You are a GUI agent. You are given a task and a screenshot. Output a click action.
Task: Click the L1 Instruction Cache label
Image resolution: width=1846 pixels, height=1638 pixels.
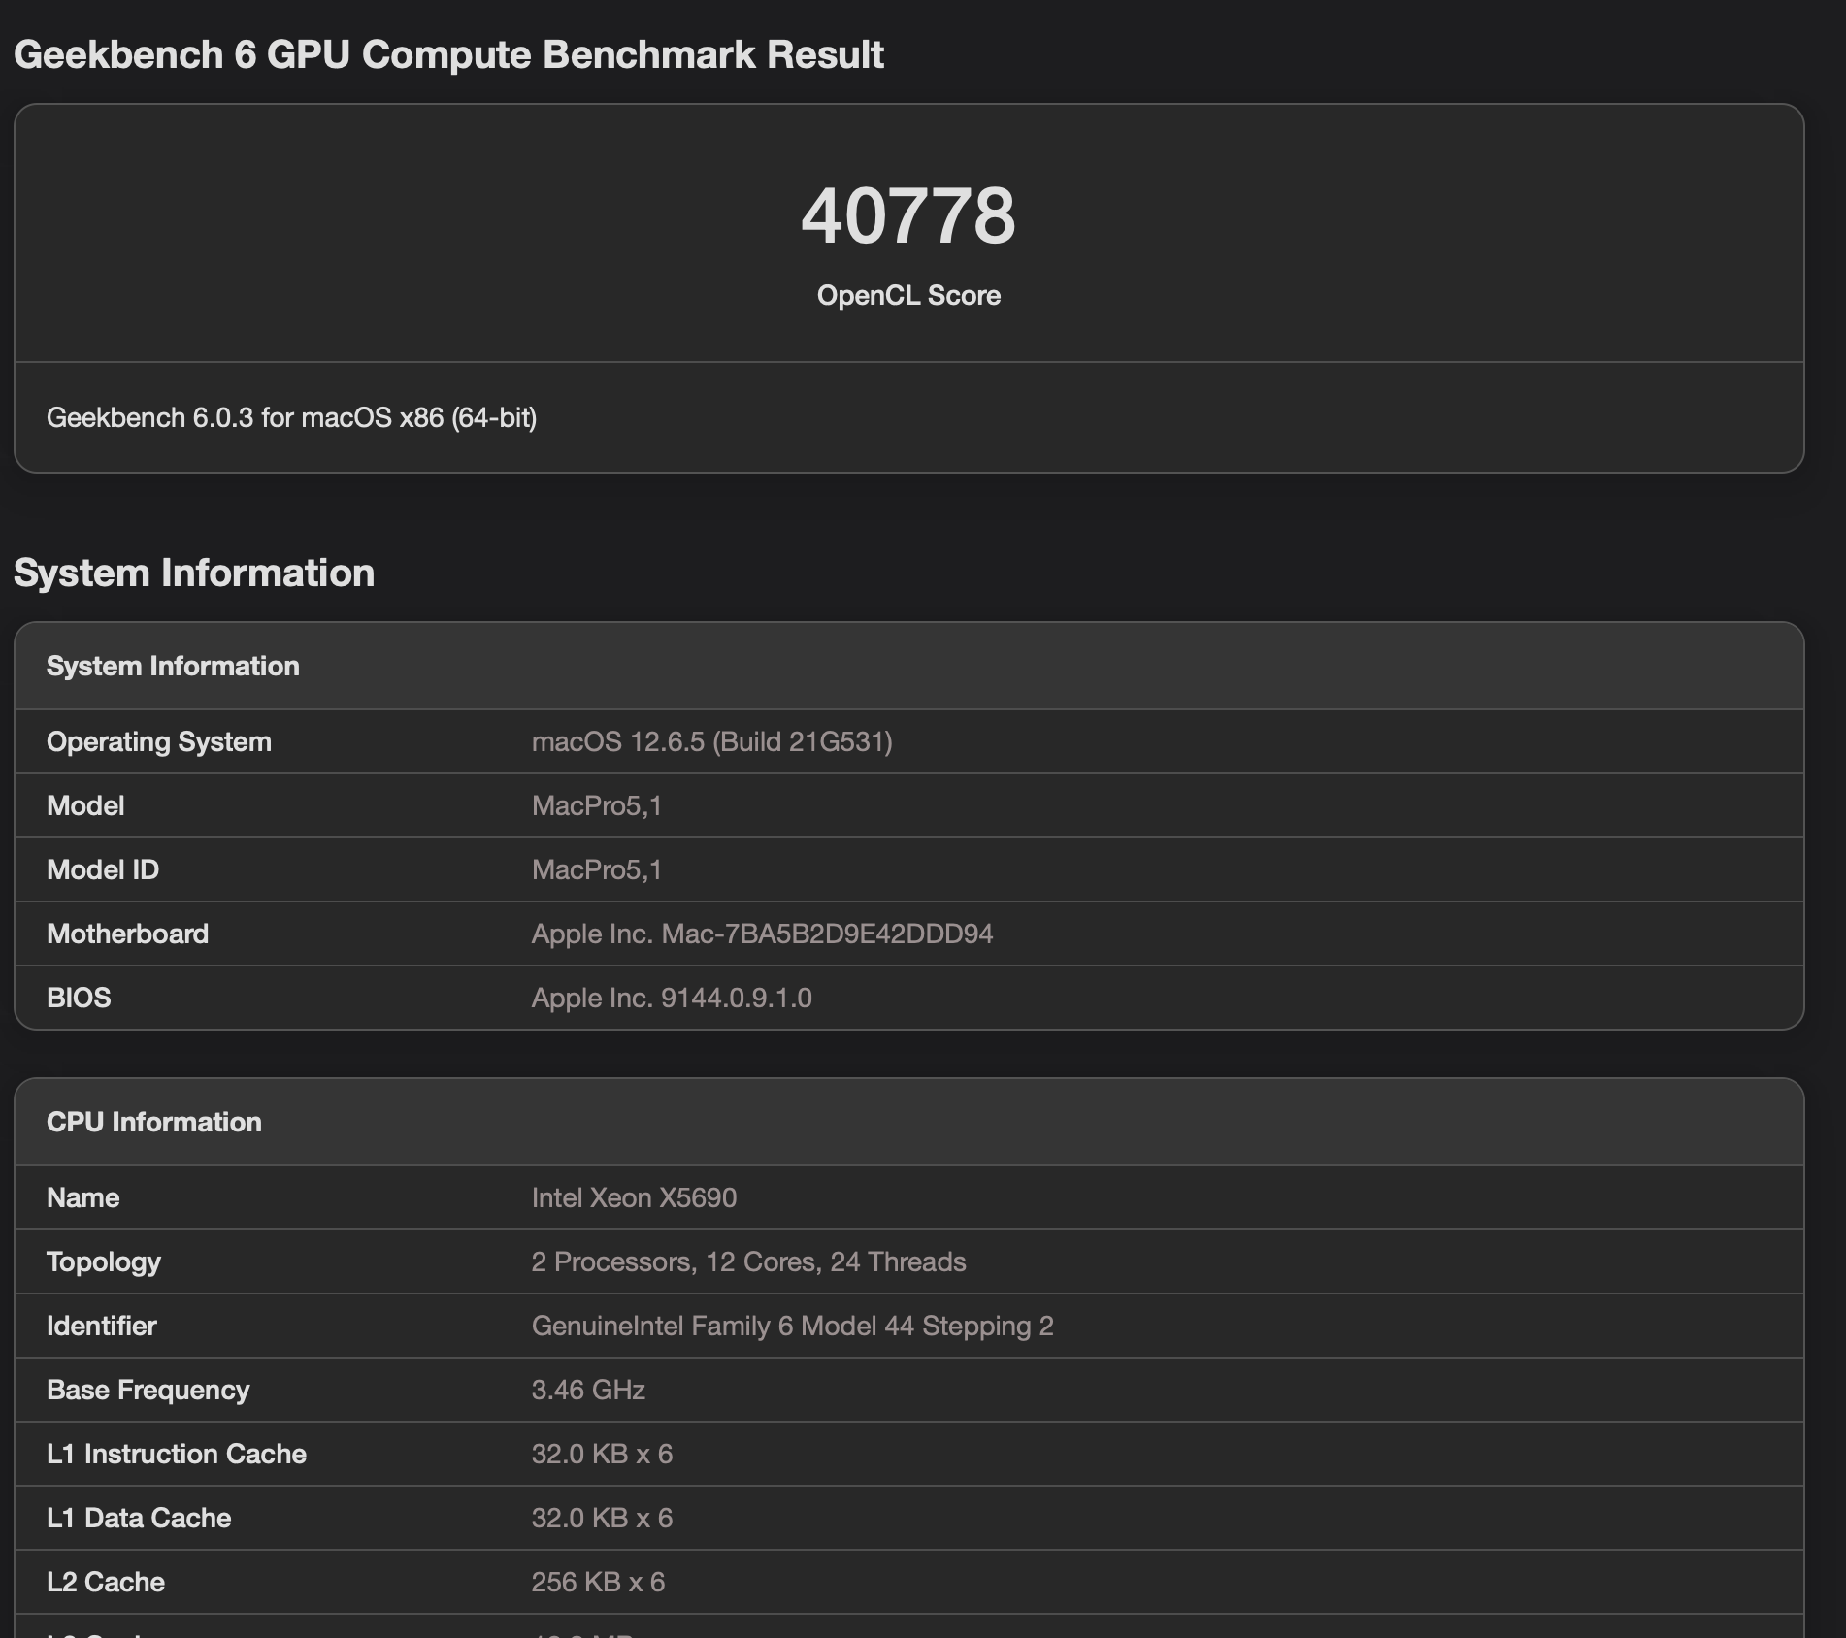(177, 1454)
